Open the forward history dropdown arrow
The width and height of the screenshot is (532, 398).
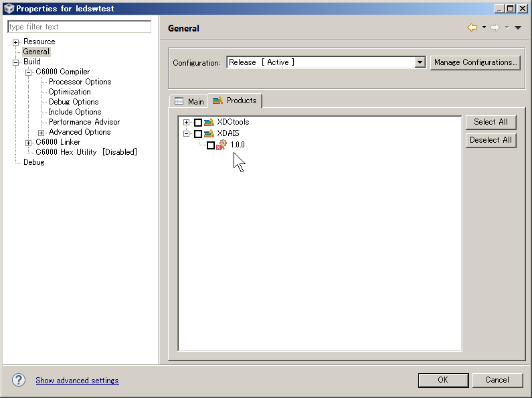[507, 27]
